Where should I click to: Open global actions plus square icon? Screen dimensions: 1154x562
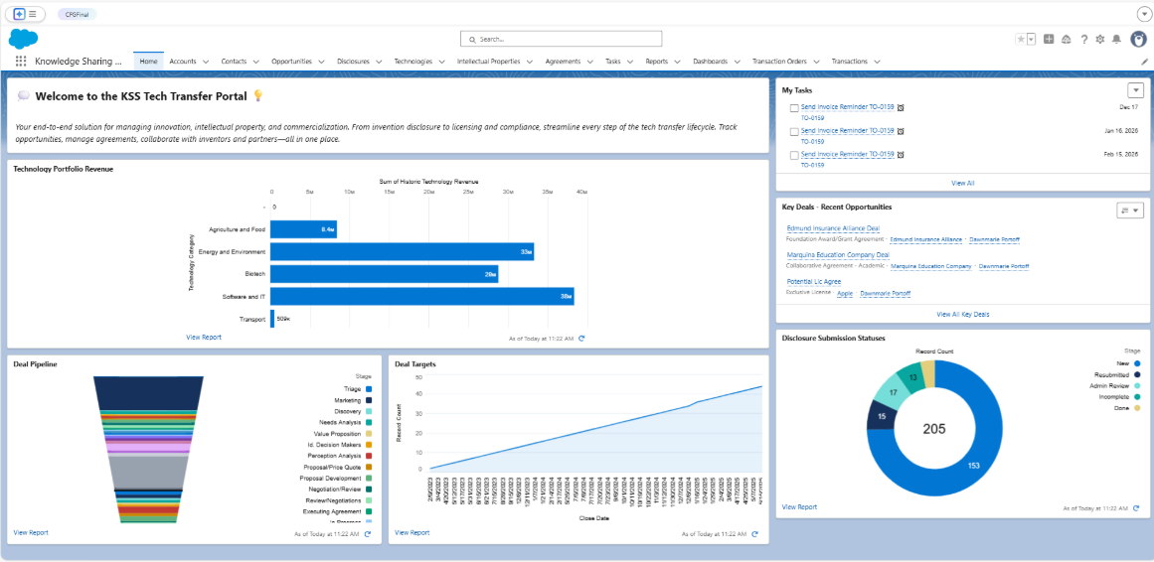coord(1049,39)
